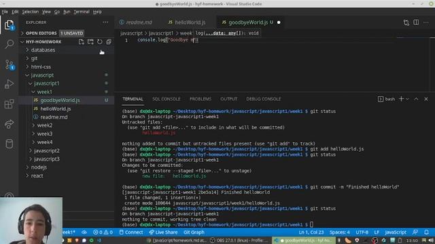435x244 pixels.
Task: Expand the week3 folder
Action: 45,134
